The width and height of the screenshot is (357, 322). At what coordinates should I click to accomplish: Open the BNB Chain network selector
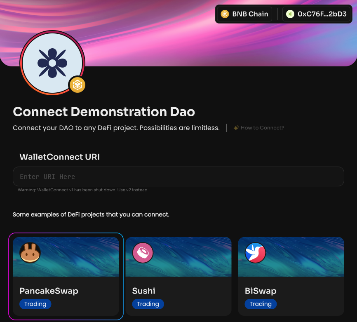click(x=244, y=14)
